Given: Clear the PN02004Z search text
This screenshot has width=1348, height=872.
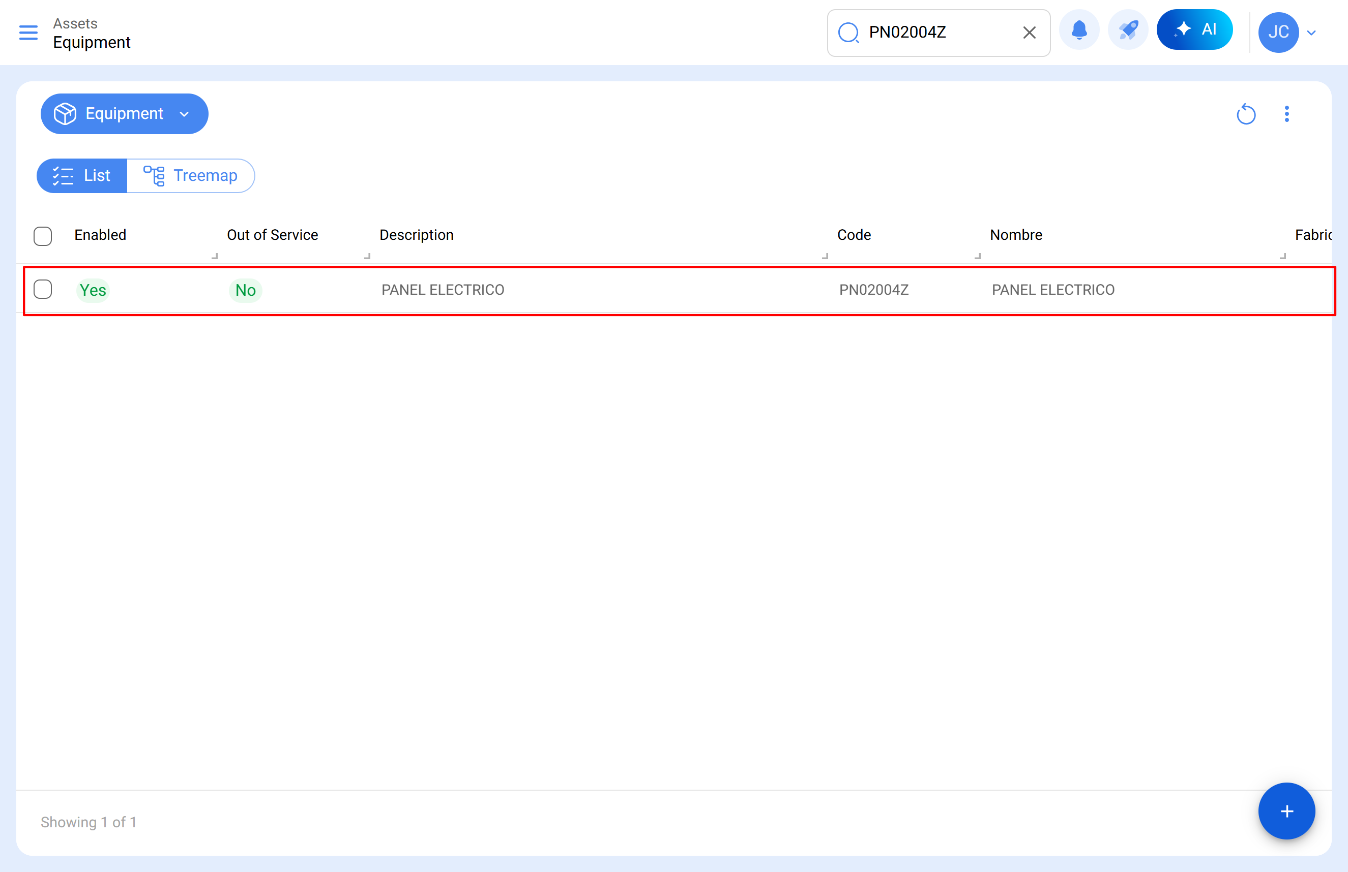Looking at the screenshot, I should 1029,32.
